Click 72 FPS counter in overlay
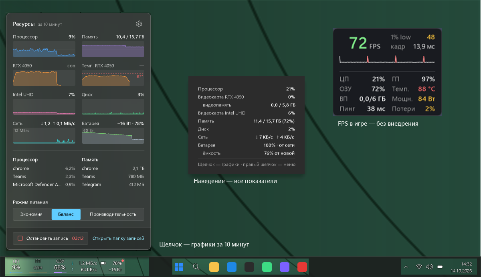The image size is (481, 277). (x=364, y=43)
